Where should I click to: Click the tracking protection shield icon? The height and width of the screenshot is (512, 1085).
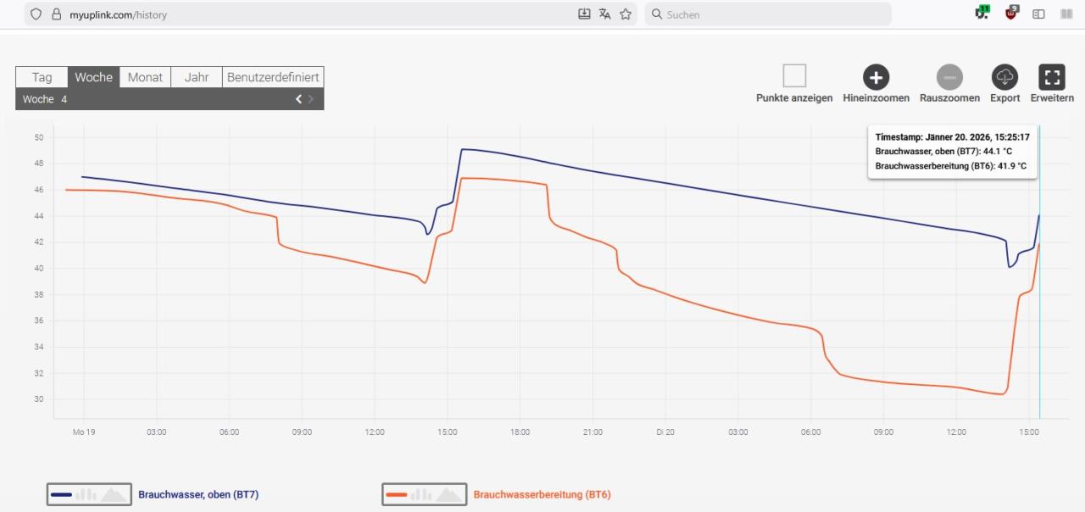(x=36, y=14)
